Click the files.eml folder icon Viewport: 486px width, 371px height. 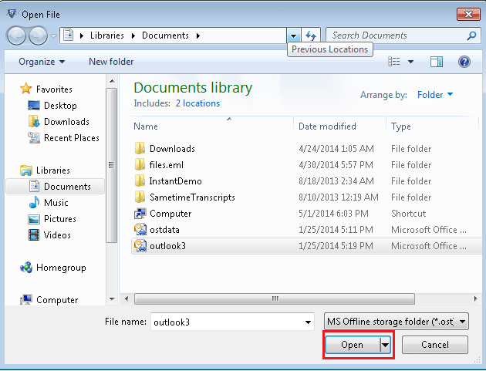pos(140,165)
